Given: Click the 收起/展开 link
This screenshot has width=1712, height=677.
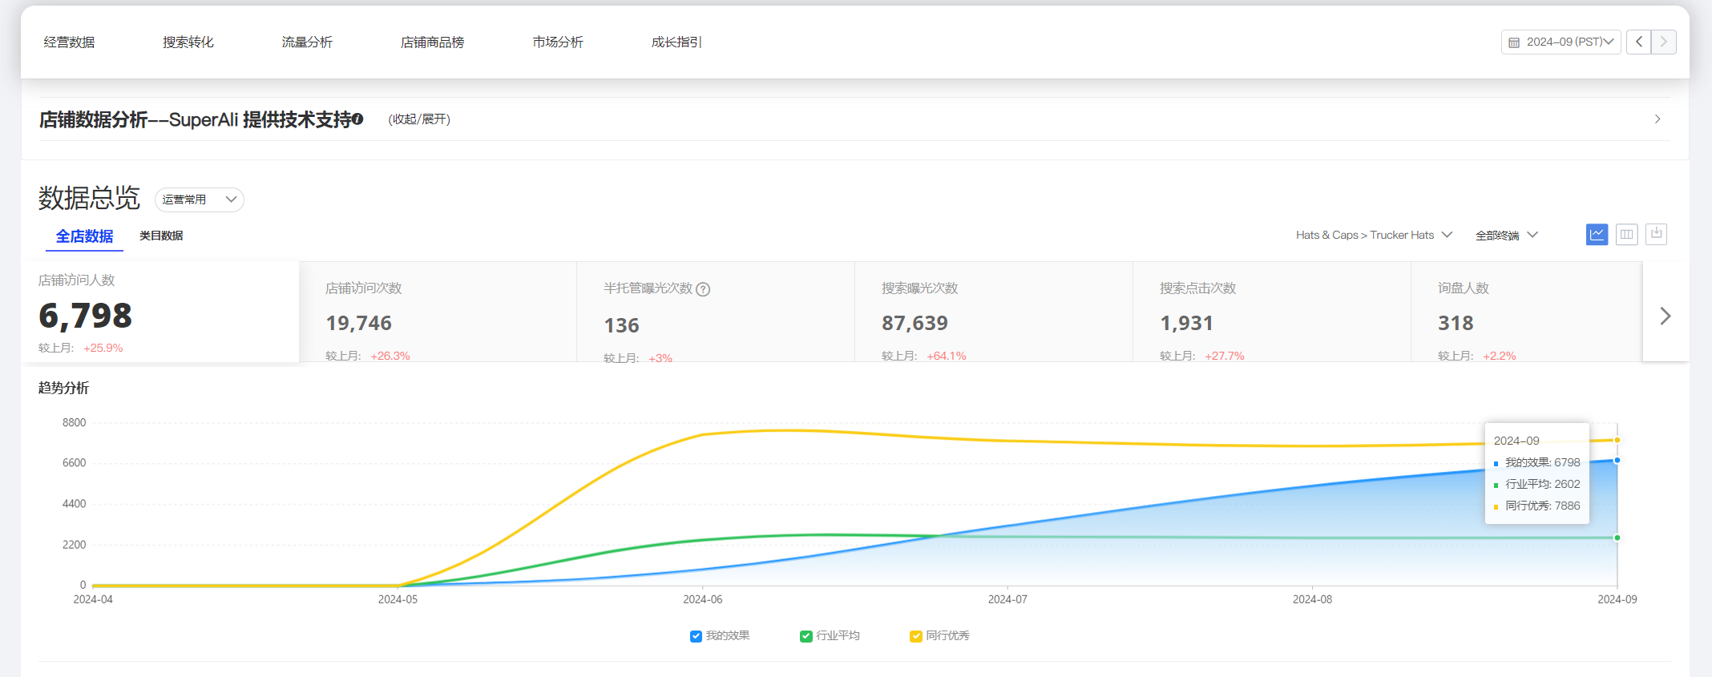Looking at the screenshot, I should pyautogui.click(x=419, y=119).
